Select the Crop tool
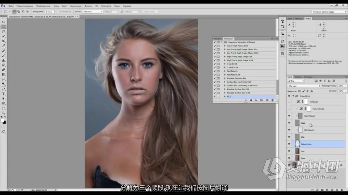348x195 pixels. pyautogui.click(x=3, y=41)
